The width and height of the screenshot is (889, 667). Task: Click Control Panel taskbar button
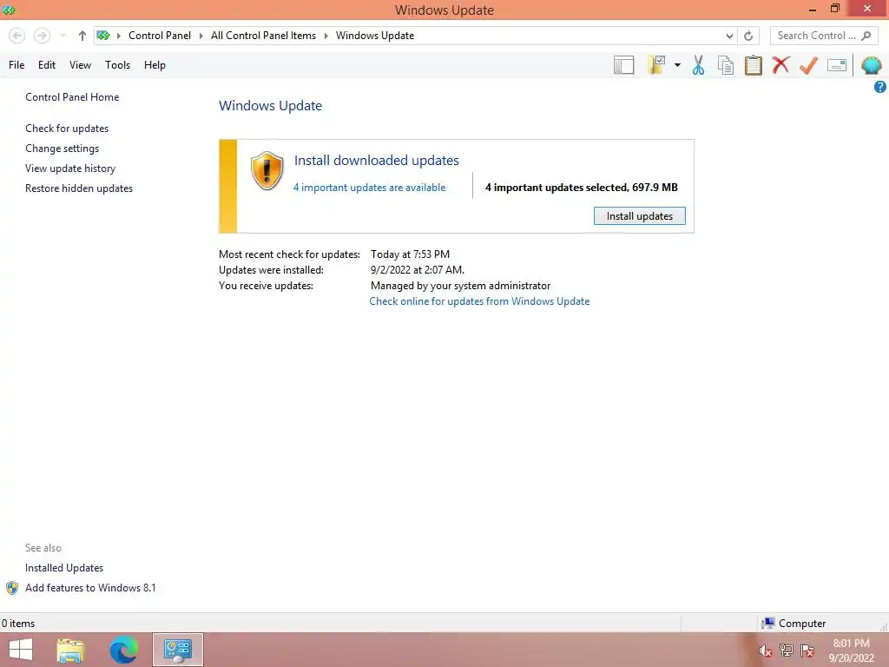177,650
